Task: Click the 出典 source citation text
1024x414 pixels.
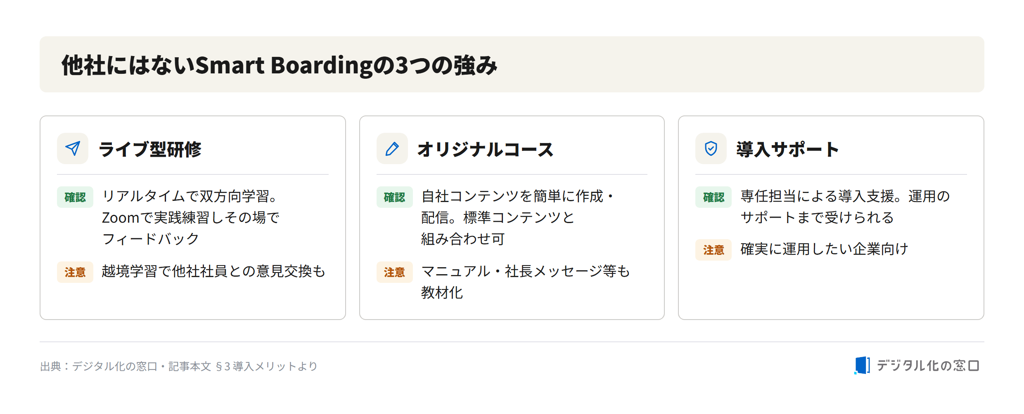Action: click(179, 366)
